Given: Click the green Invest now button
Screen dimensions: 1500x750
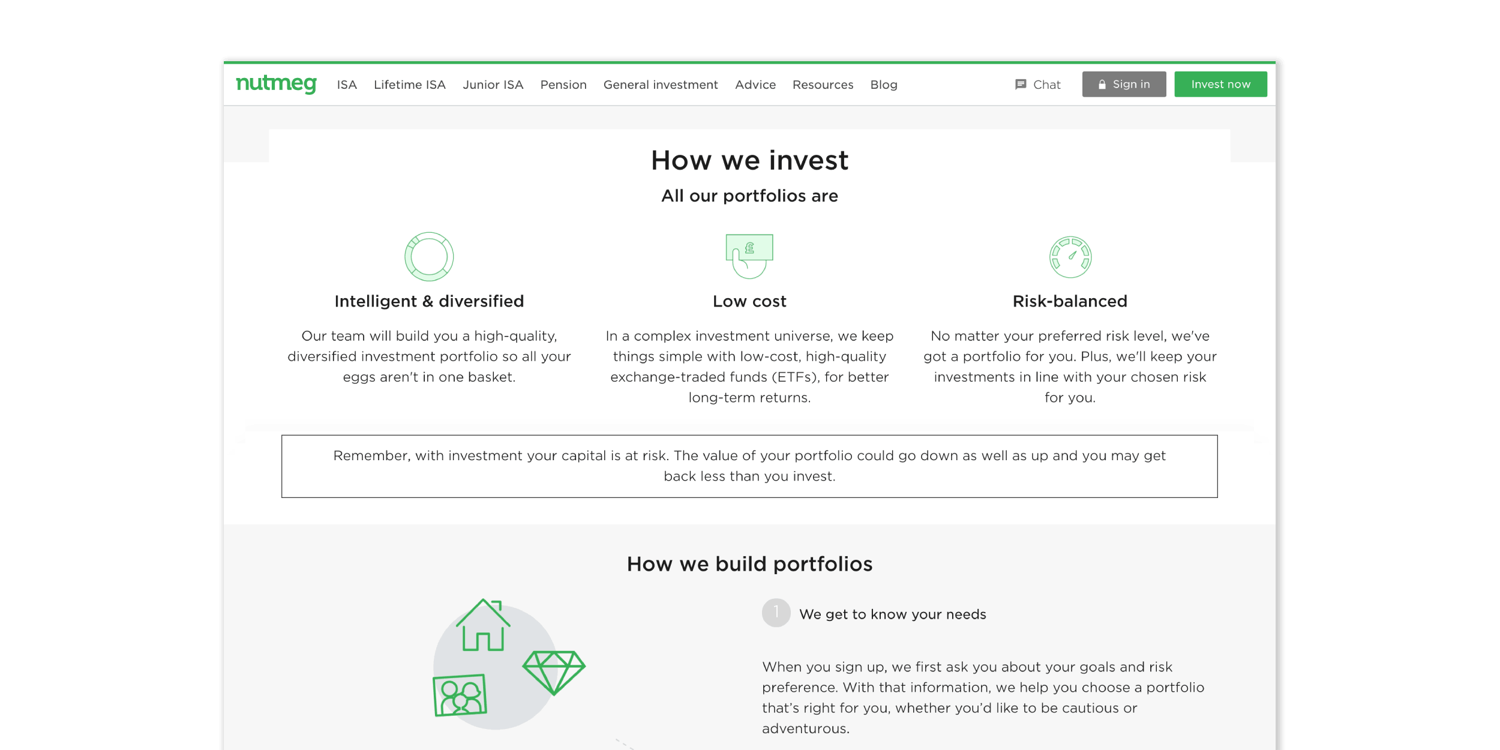Looking at the screenshot, I should pyautogui.click(x=1220, y=84).
